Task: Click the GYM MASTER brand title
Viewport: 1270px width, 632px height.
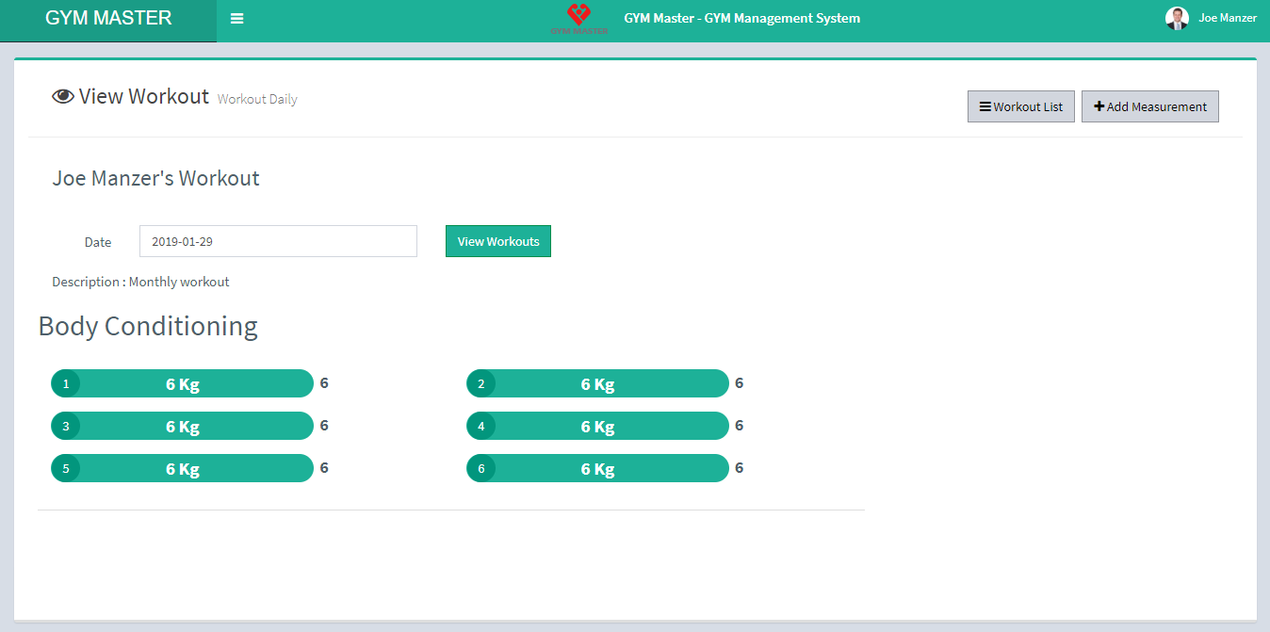Action: coord(108,19)
